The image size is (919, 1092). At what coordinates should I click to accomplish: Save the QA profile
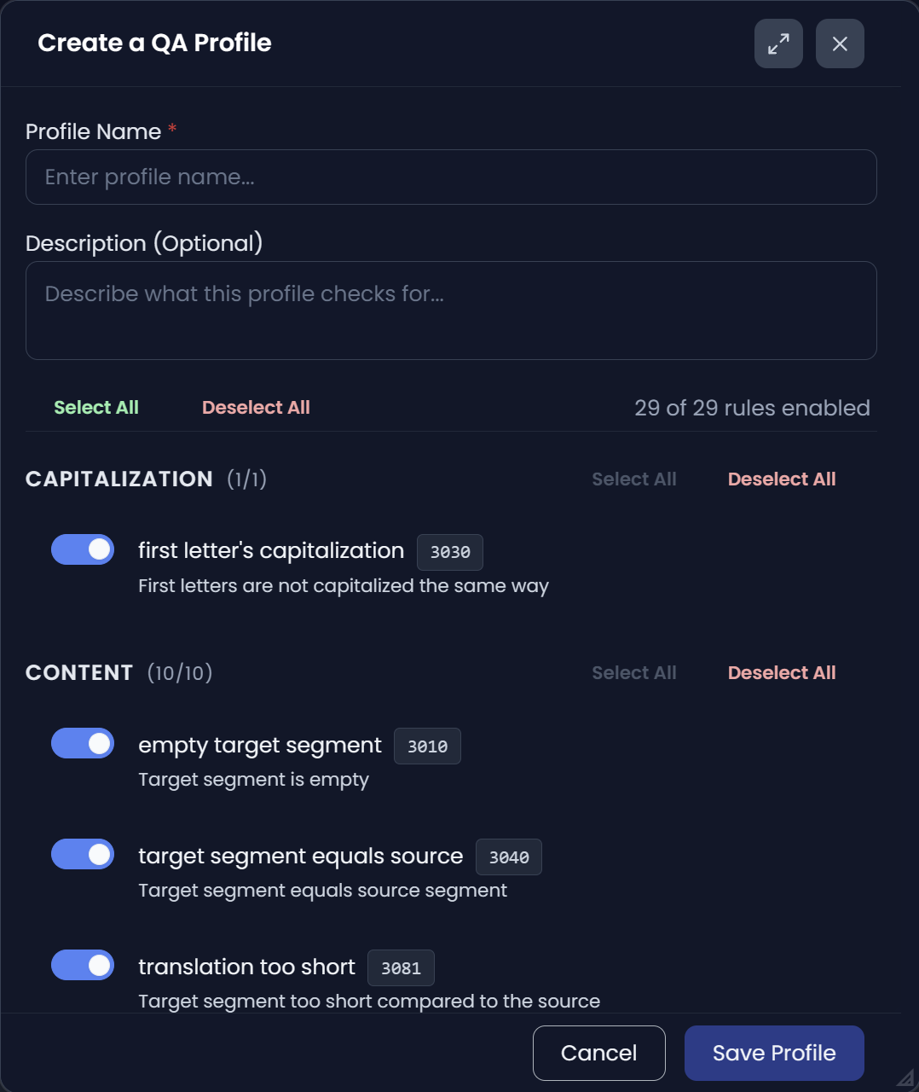(773, 1053)
